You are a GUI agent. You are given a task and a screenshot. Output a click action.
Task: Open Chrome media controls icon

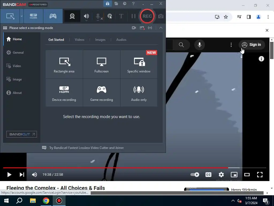point(239,17)
